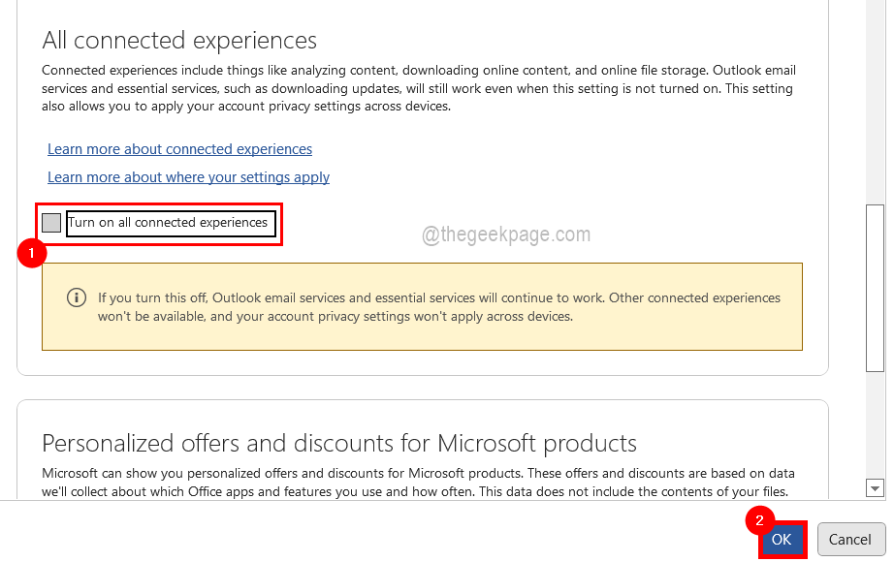This screenshot has width=894, height=562.
Task: Check the box next to connected experiences label
Action: tap(51, 223)
